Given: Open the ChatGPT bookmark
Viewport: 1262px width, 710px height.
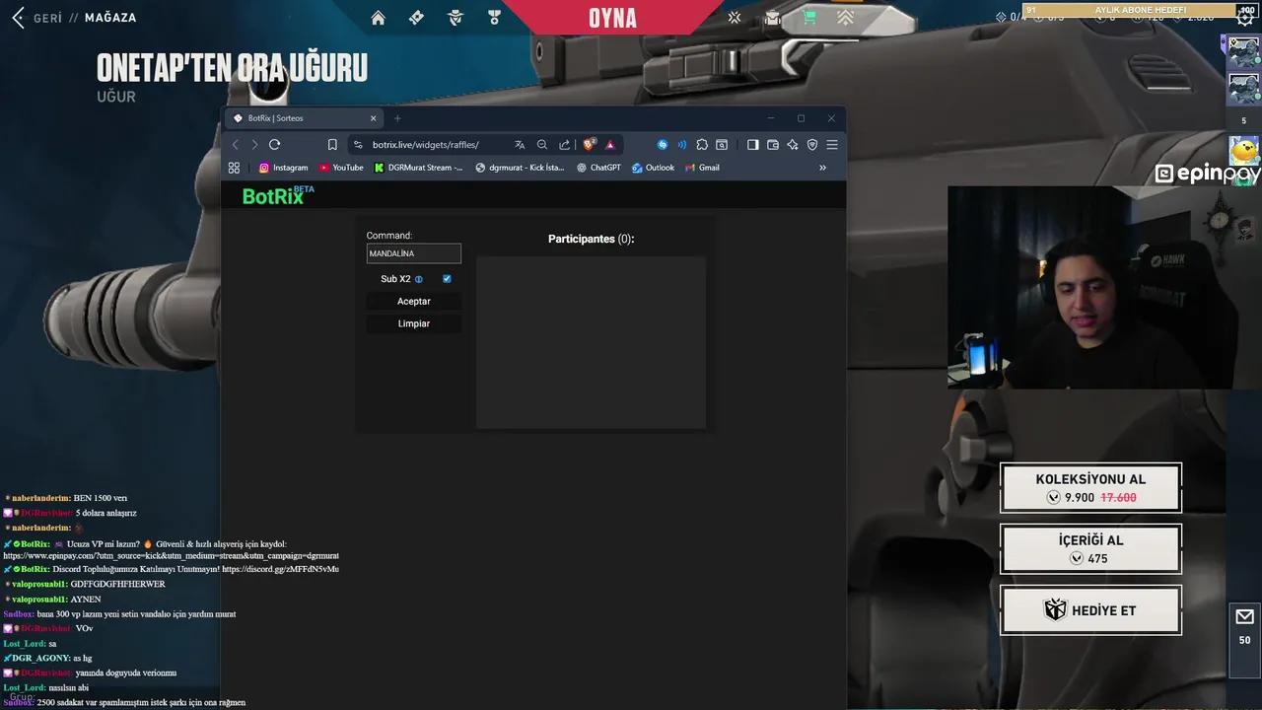Looking at the screenshot, I should tap(598, 168).
